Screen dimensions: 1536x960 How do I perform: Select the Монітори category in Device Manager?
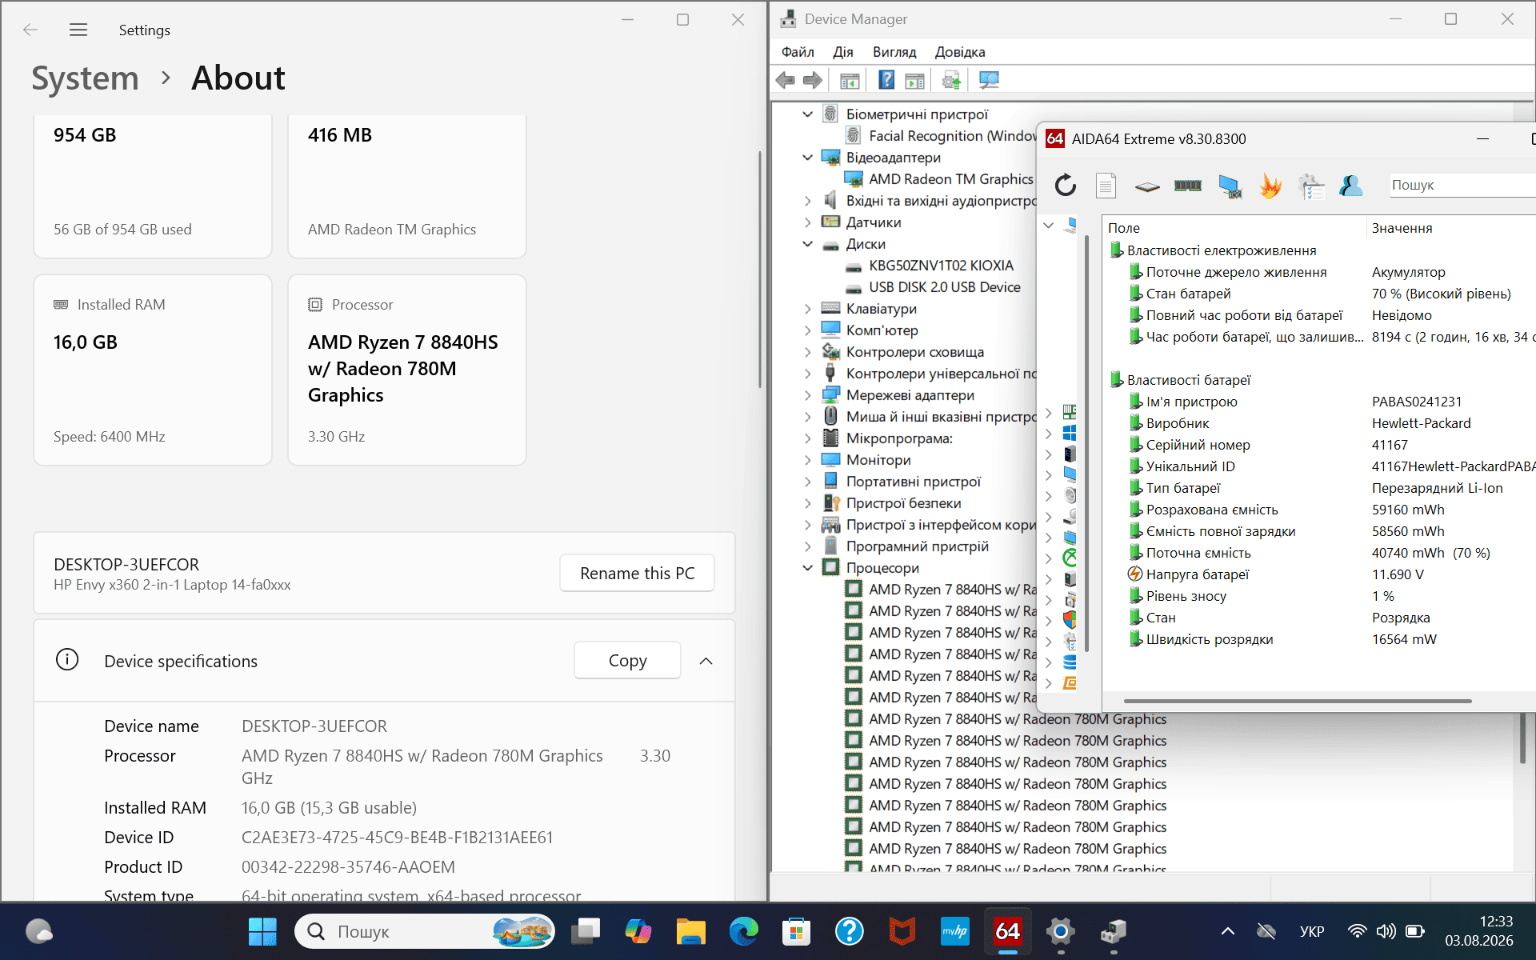pos(878,460)
